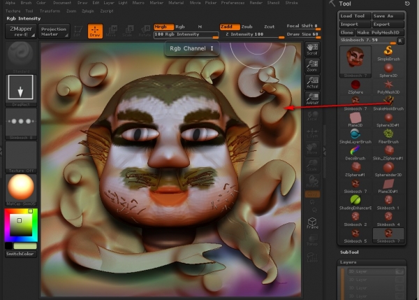
Task: Click the Import button
Action: point(354,24)
